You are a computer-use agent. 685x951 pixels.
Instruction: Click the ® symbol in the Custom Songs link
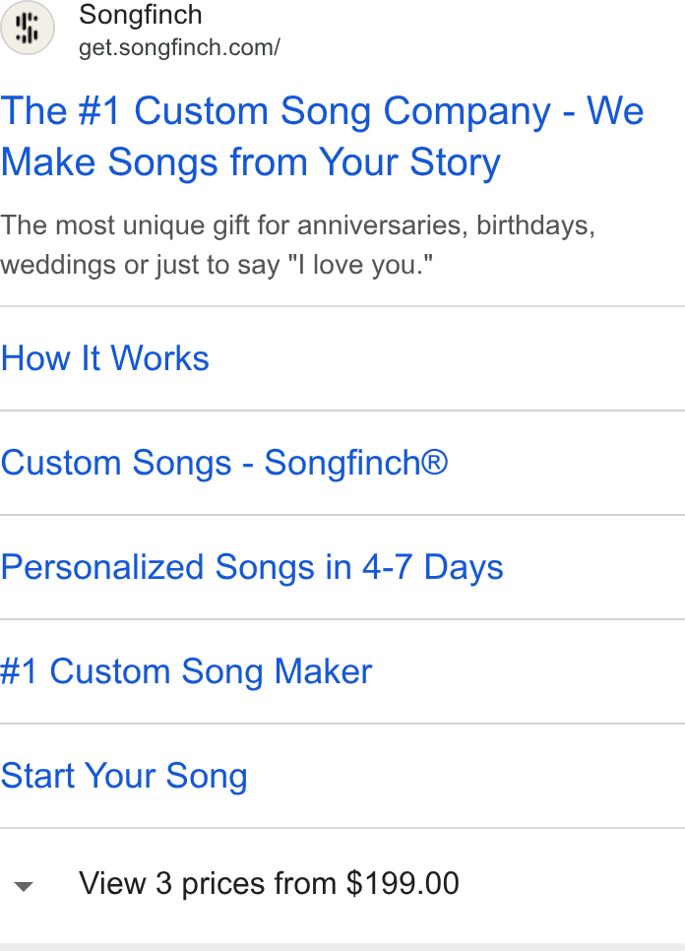[x=435, y=462]
